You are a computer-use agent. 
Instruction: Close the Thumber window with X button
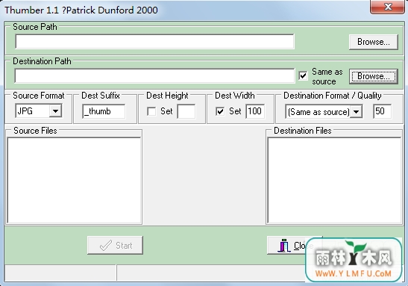click(x=387, y=7)
